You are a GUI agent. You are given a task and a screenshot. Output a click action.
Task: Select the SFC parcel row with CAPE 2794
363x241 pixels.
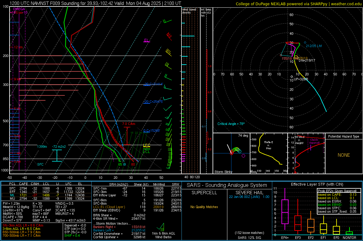[46, 188]
